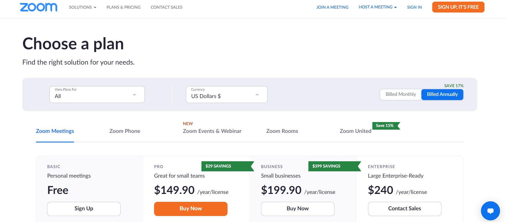Select the Zoom Meetings tab
Screen dimensions: 506x222
pyautogui.click(x=55, y=131)
